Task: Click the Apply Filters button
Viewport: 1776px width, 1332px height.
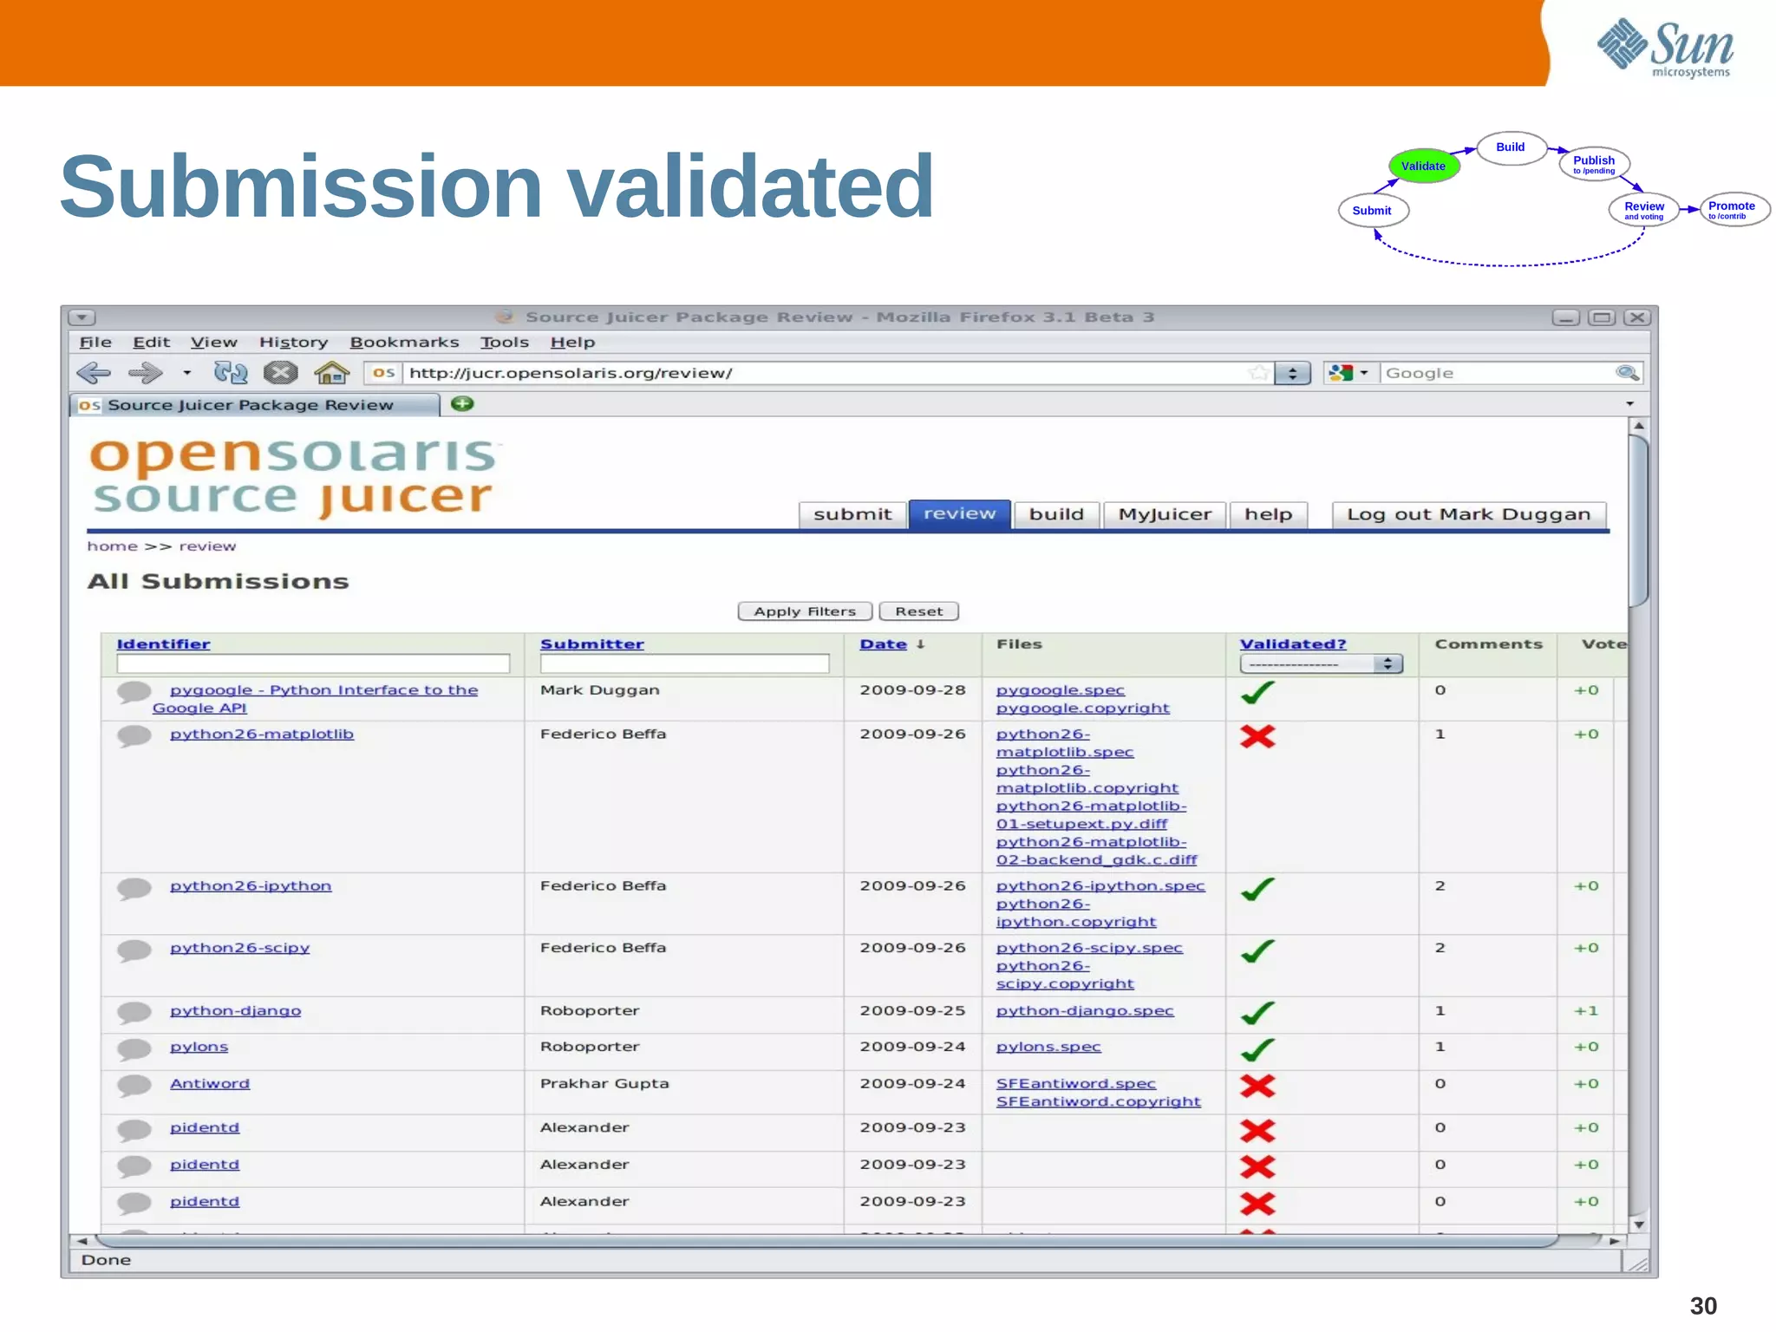Action: coord(805,611)
